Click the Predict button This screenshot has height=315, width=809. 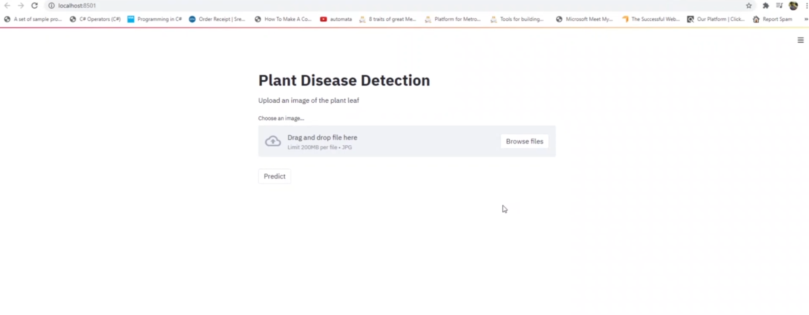click(x=274, y=176)
